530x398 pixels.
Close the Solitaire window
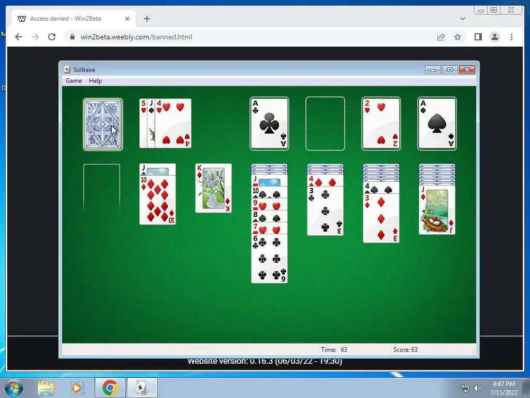tap(467, 70)
